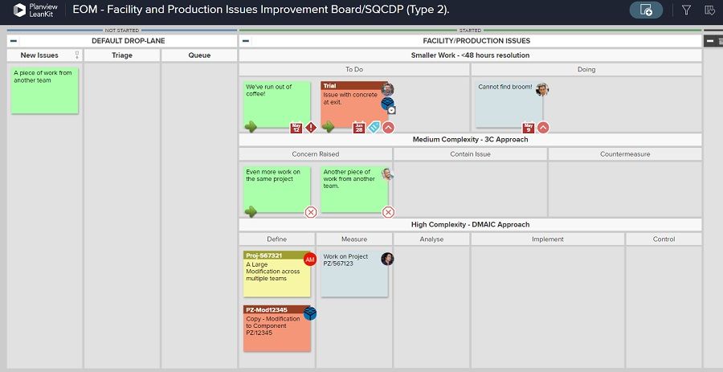Open 'Another piece of work from another team' card
Image resolution: width=723 pixels, height=372 pixels.
tap(354, 190)
